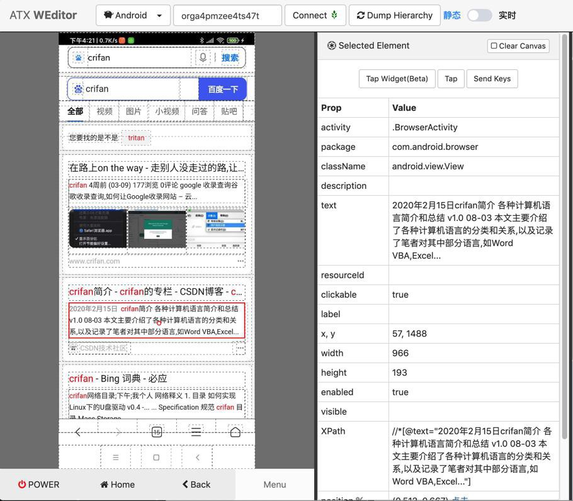
Task: Click the Back button in bottom bar
Action: pos(196,484)
